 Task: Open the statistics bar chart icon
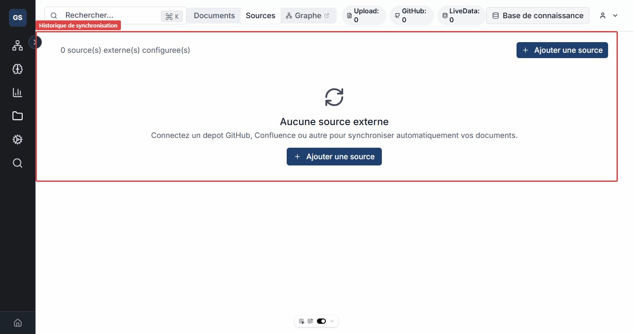(x=17, y=92)
